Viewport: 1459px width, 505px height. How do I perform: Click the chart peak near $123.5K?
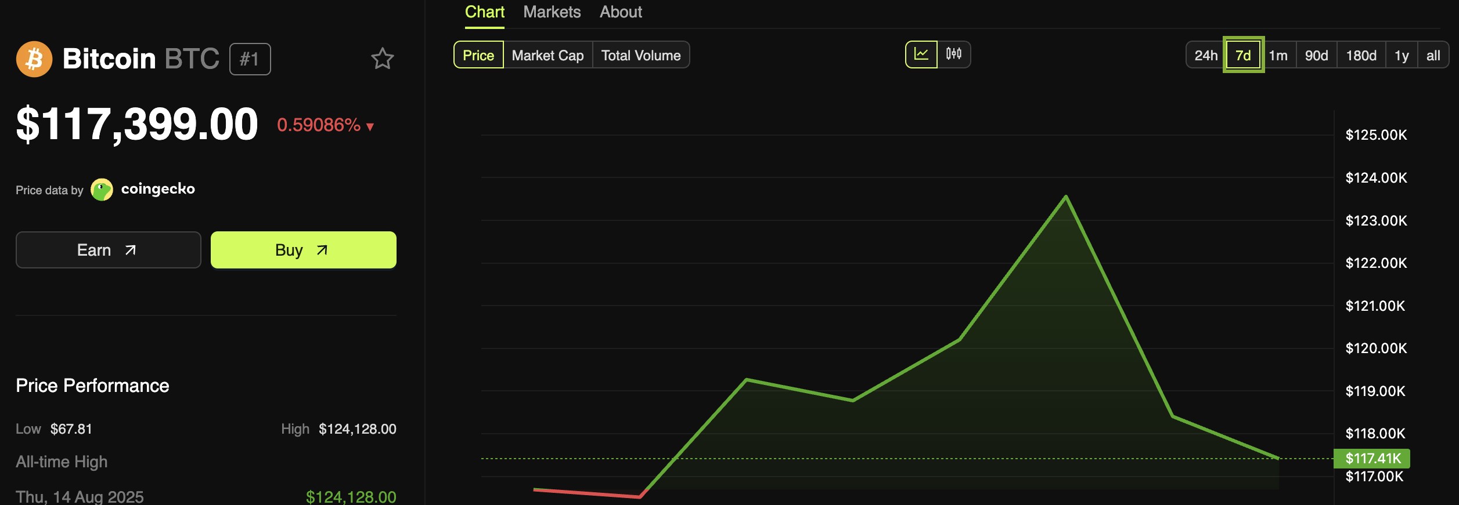[x=1066, y=197]
